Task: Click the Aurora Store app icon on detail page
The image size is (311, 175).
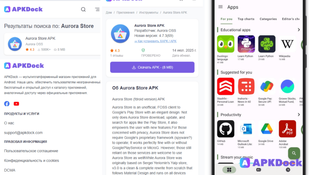Action: (x=120, y=34)
